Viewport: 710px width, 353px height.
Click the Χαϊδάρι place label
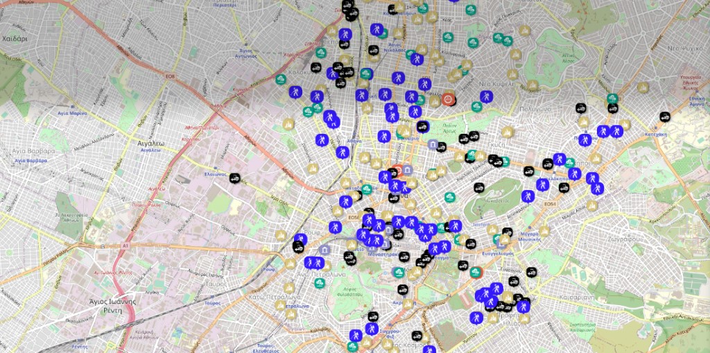point(15,39)
